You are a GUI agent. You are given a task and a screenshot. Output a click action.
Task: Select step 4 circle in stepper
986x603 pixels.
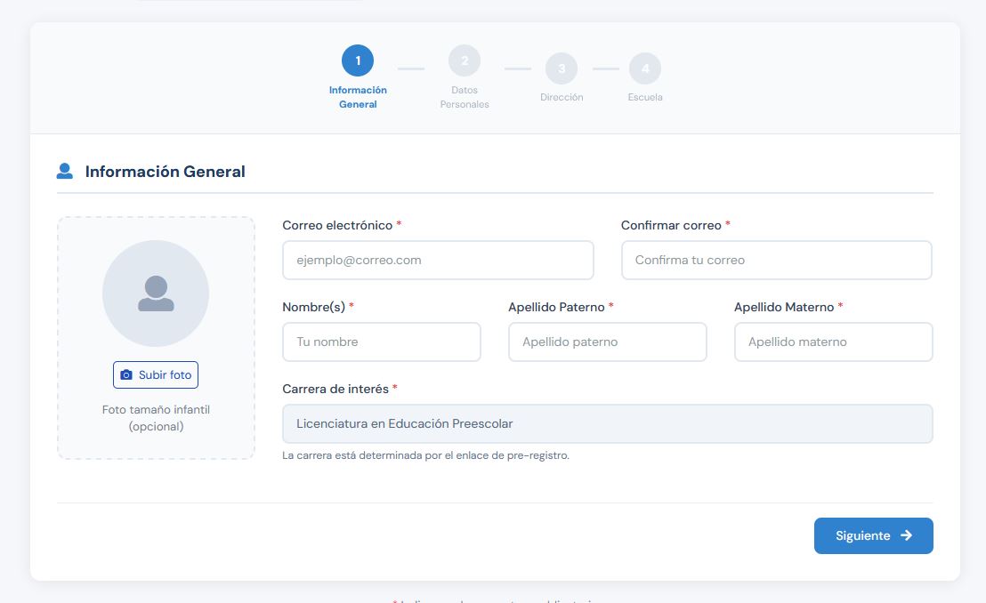(x=645, y=68)
